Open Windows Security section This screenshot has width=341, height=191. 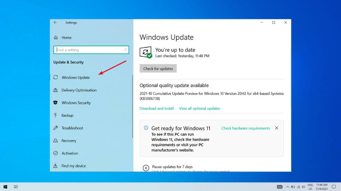pyautogui.click(x=76, y=103)
